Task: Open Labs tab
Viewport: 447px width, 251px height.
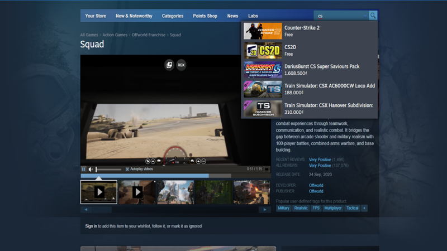Action: coord(253,16)
